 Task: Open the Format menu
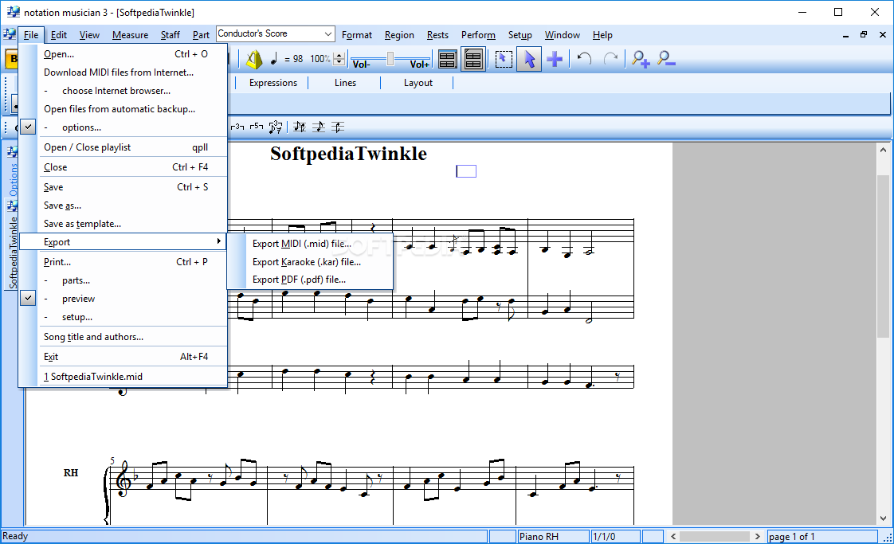pos(357,35)
